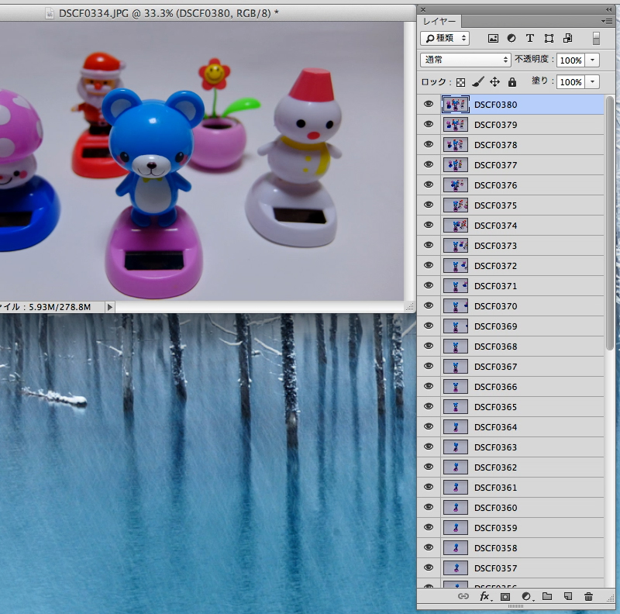Click the fill percentage field

570,82
